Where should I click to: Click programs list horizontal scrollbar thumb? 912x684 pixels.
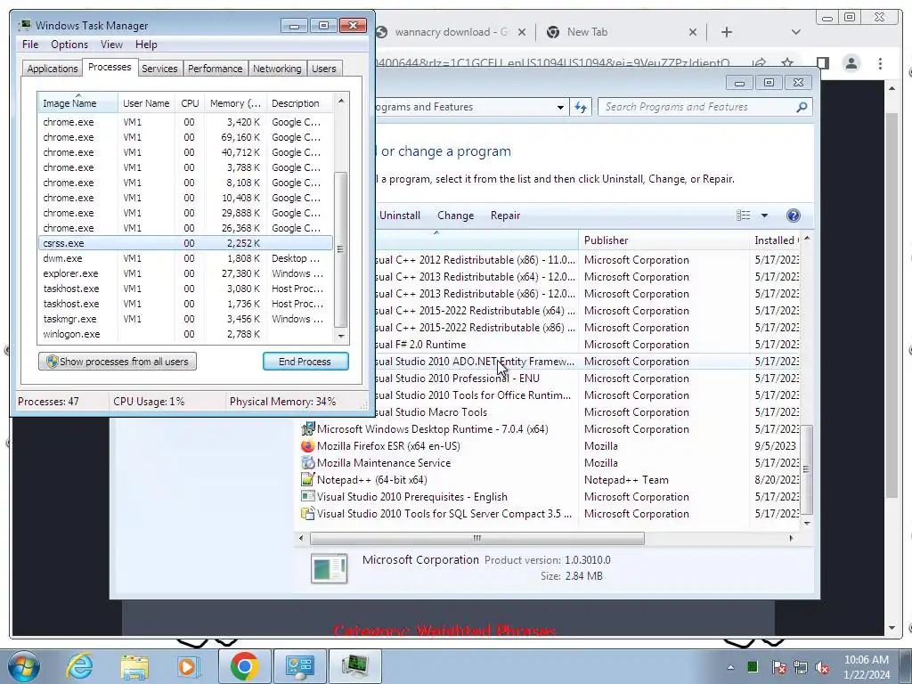[x=477, y=539]
